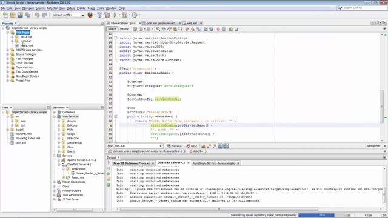
Task: Click the Clean and Build Project icon
Action: tap(107, 15)
